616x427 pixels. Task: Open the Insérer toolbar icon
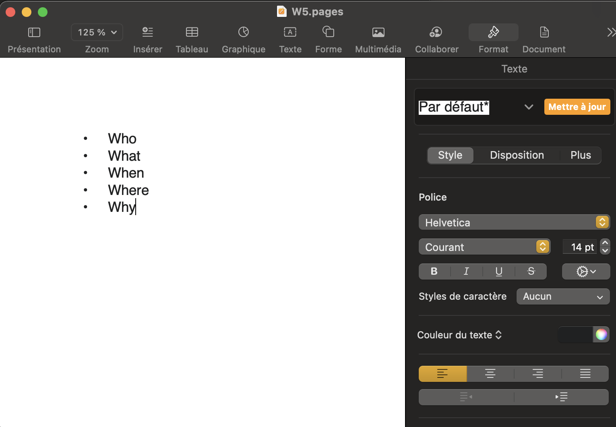[x=148, y=32]
